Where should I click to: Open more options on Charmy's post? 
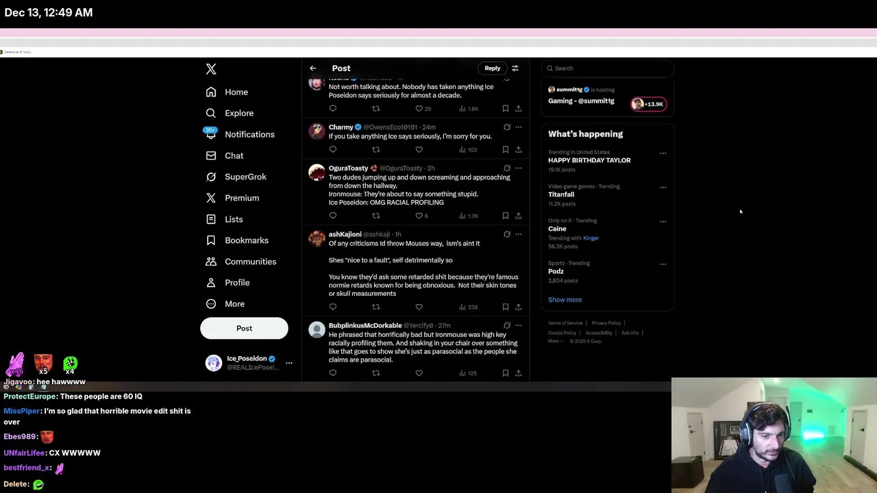click(x=519, y=127)
